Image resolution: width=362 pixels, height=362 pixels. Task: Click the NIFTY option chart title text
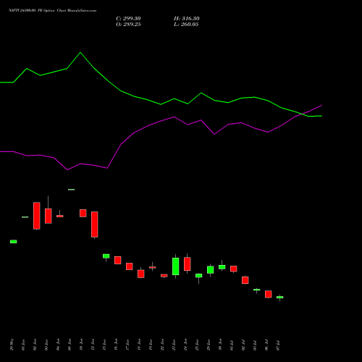(52, 11)
